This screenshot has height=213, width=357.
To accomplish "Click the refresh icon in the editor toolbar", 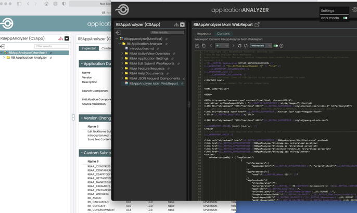I will click(239, 46).
